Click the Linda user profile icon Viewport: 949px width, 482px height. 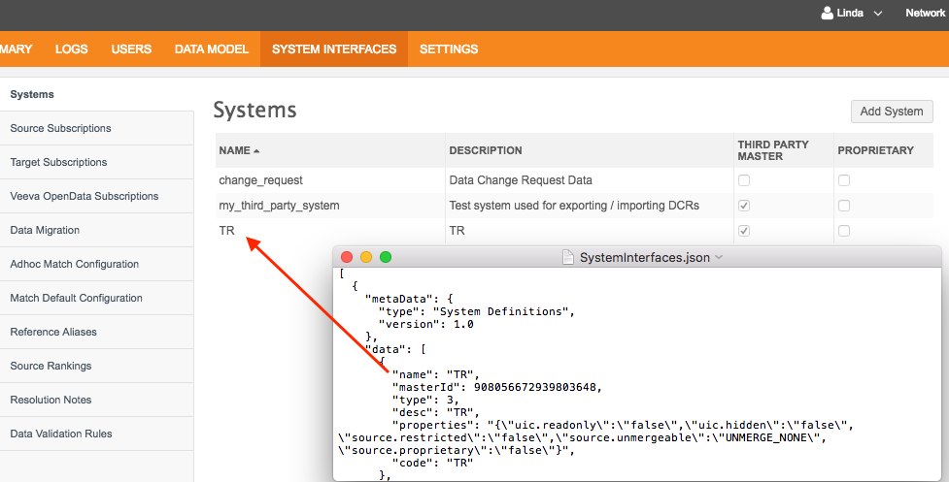pyautogui.click(x=828, y=14)
